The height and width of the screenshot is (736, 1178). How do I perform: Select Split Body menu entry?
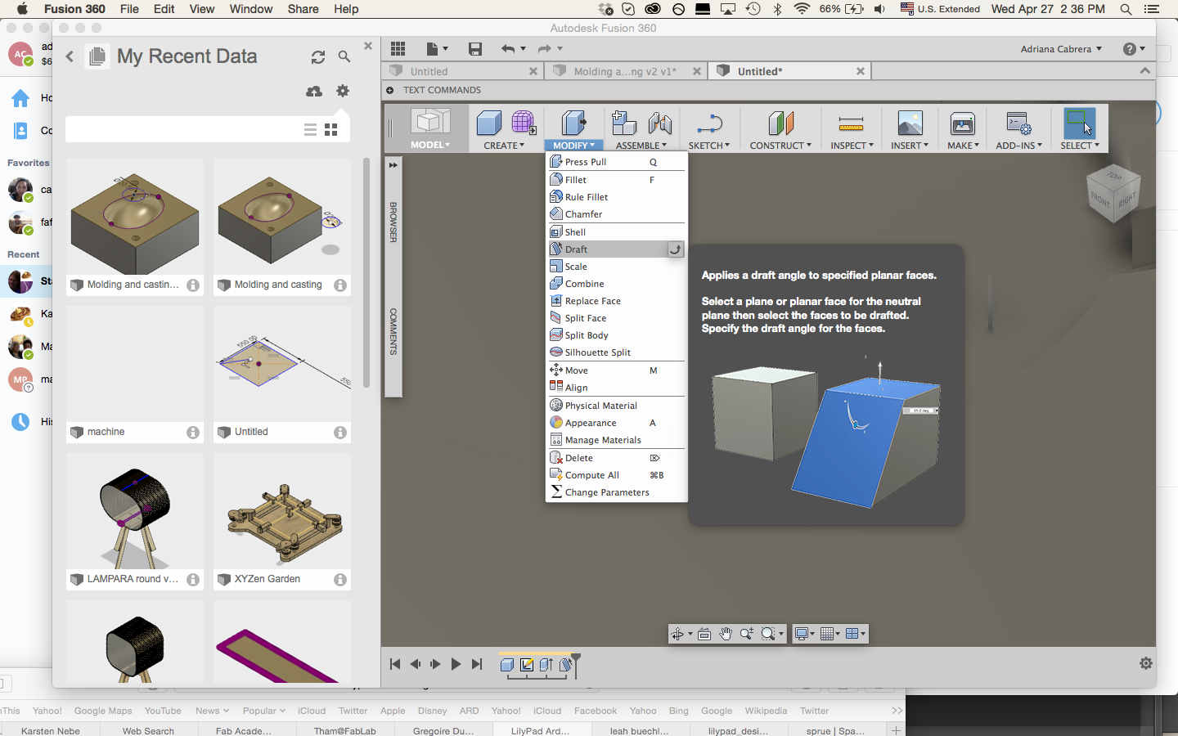pyautogui.click(x=616, y=335)
